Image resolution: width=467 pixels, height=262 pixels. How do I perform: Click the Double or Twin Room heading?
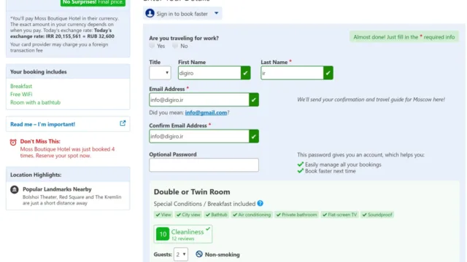[x=192, y=192]
